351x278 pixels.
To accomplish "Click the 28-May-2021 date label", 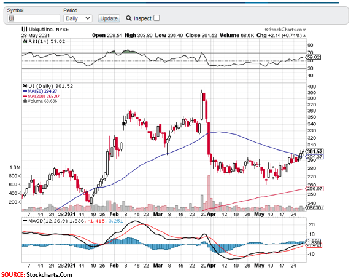I will pos(36,36).
